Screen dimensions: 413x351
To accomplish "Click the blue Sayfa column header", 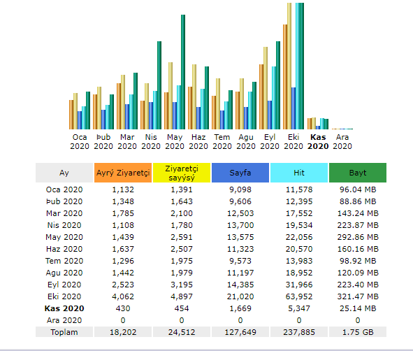I will point(240,173).
